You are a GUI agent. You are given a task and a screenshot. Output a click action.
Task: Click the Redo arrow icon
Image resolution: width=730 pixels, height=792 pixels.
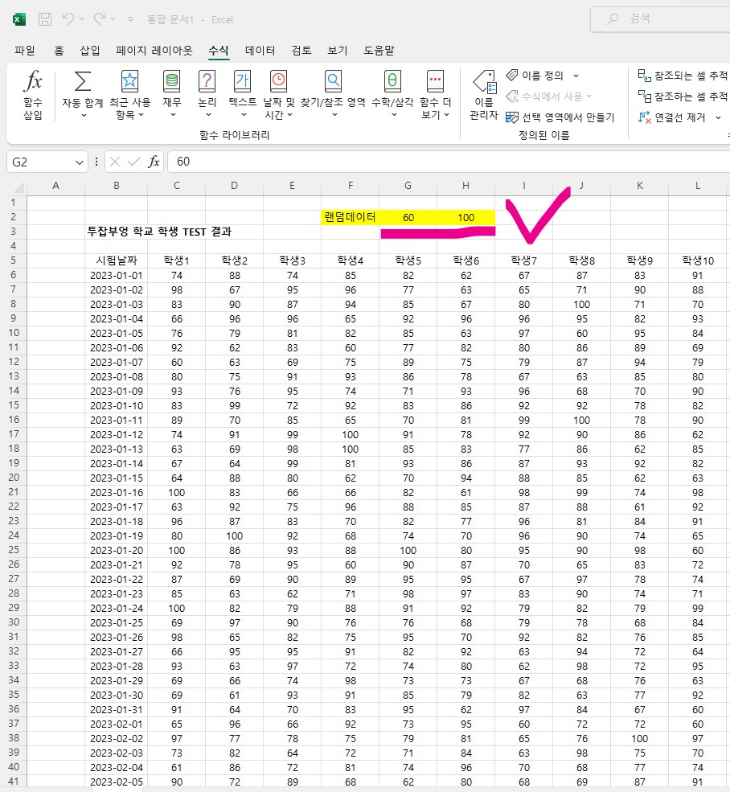[100, 19]
